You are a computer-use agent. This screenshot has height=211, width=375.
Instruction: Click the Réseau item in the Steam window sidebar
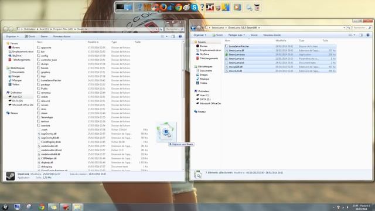point(14,113)
